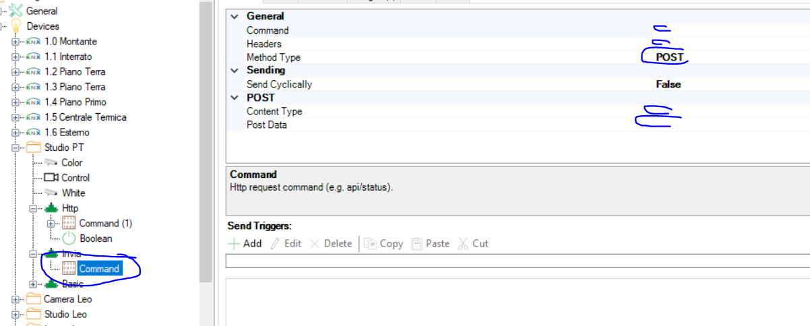The image size is (810, 326).
Task: Click the green Http device icon
Action: click(51, 208)
